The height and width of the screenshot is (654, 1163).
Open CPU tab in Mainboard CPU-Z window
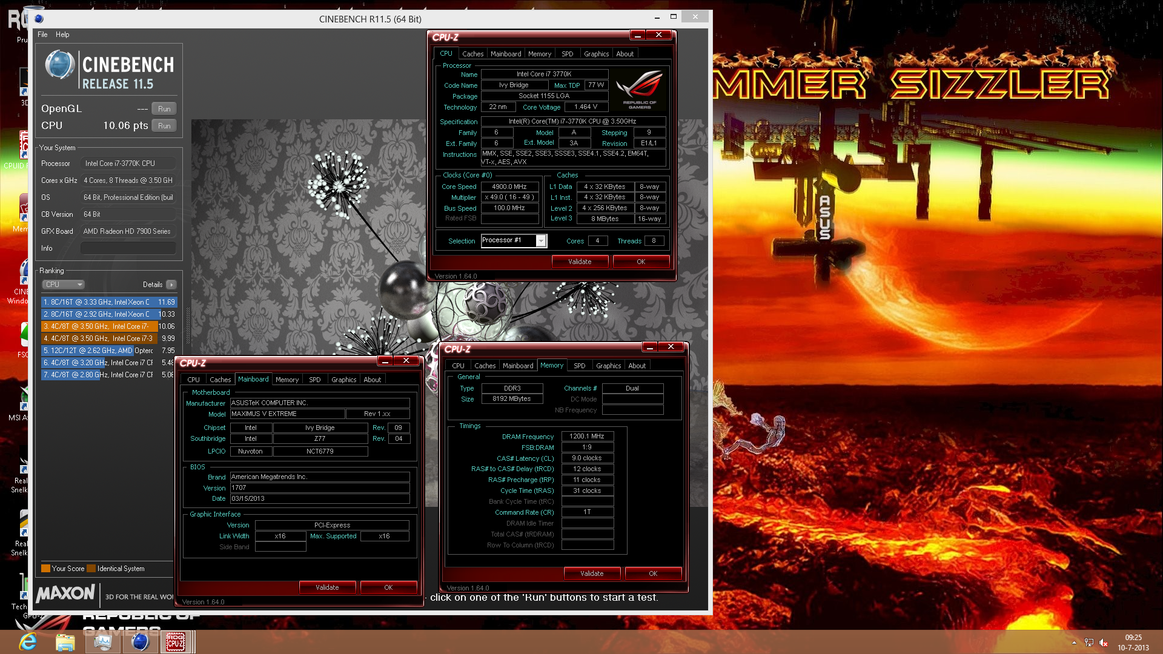193,380
